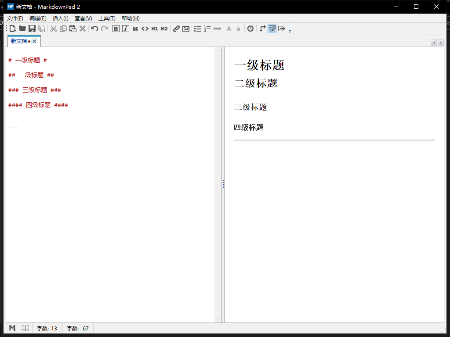Close the 新文档 tab
This screenshot has height=337, width=450.
(x=34, y=41)
